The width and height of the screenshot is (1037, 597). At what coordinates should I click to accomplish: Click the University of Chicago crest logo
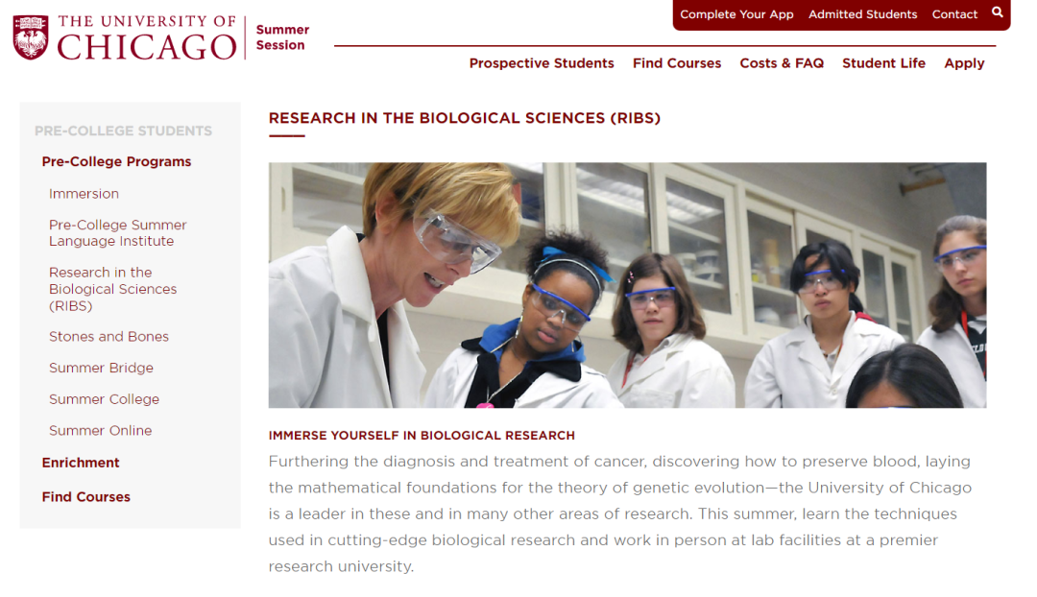[31, 37]
